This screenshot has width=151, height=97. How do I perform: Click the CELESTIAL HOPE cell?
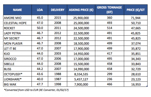17,23
